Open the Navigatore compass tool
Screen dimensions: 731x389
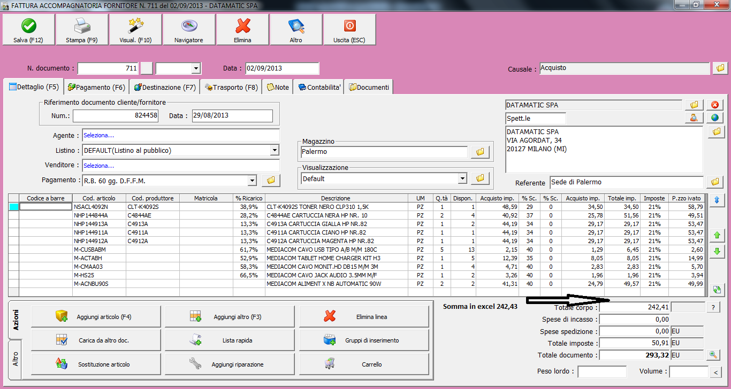189,30
